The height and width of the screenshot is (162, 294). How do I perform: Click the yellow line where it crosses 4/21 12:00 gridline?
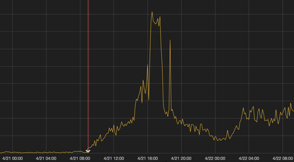[114, 125]
